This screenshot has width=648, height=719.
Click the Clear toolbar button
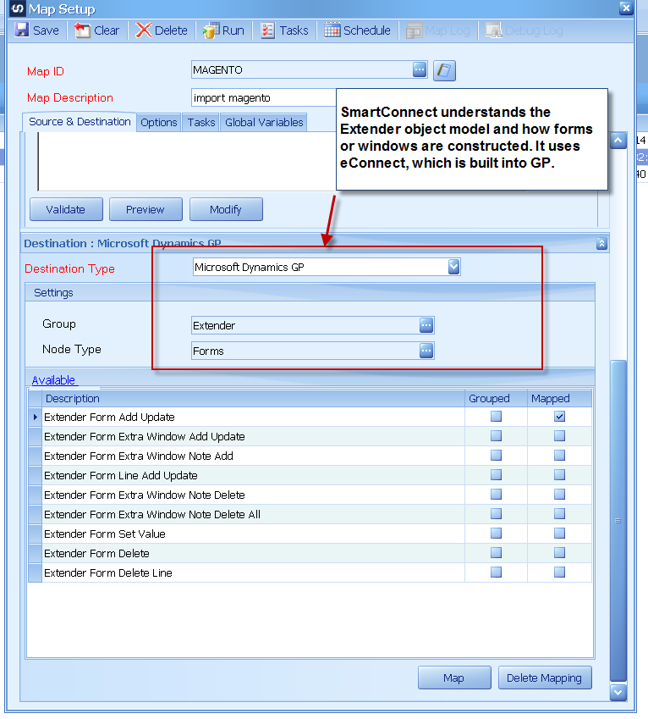[x=96, y=30]
